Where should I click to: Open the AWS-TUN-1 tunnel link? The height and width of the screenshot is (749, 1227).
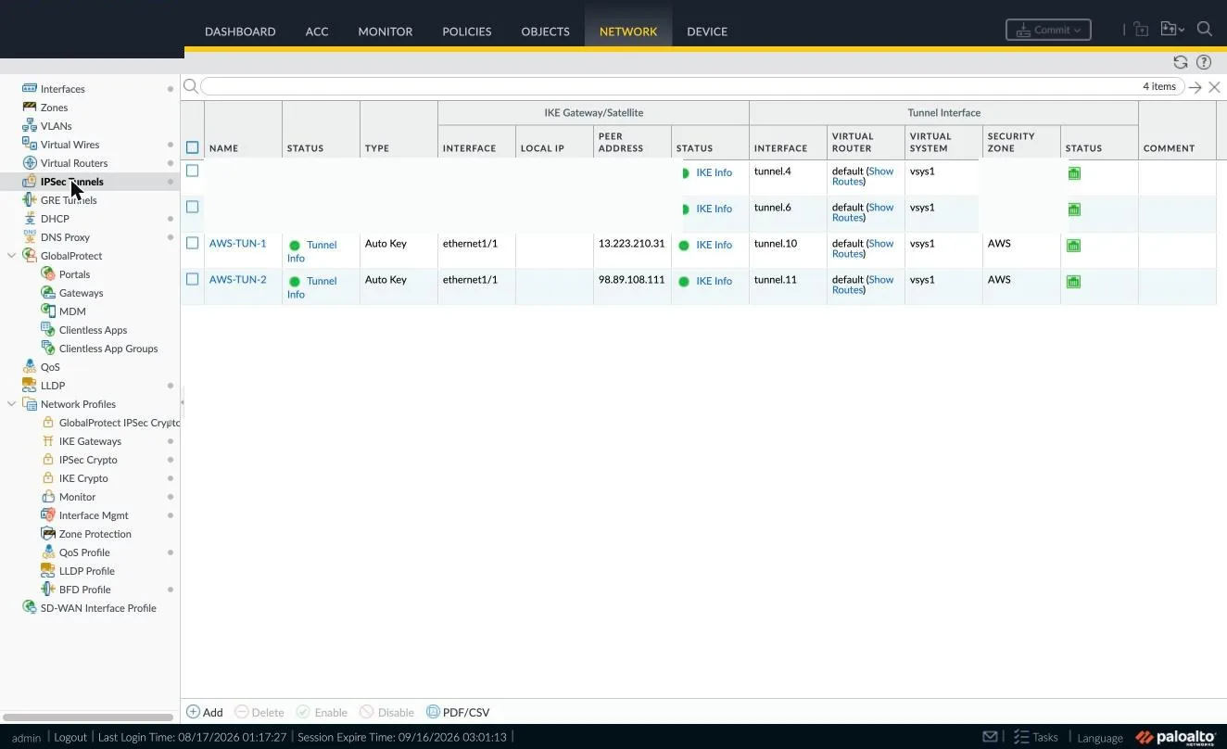coord(237,244)
